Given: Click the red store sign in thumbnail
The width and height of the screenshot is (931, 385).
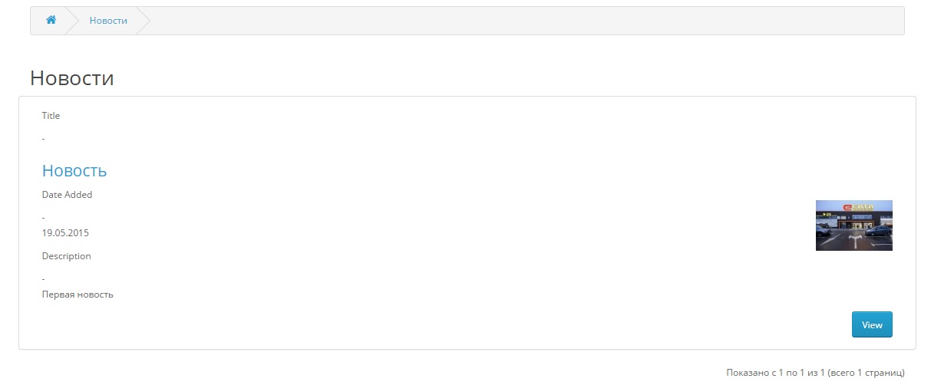Looking at the screenshot, I should click(853, 206).
